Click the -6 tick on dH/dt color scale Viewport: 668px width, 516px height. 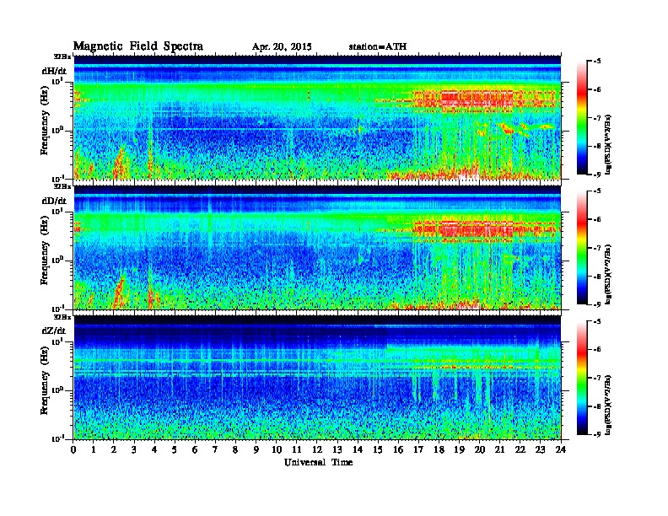coord(597,89)
